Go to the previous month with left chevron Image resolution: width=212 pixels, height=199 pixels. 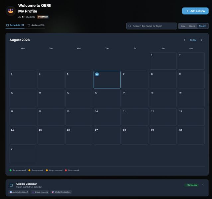[184, 40]
